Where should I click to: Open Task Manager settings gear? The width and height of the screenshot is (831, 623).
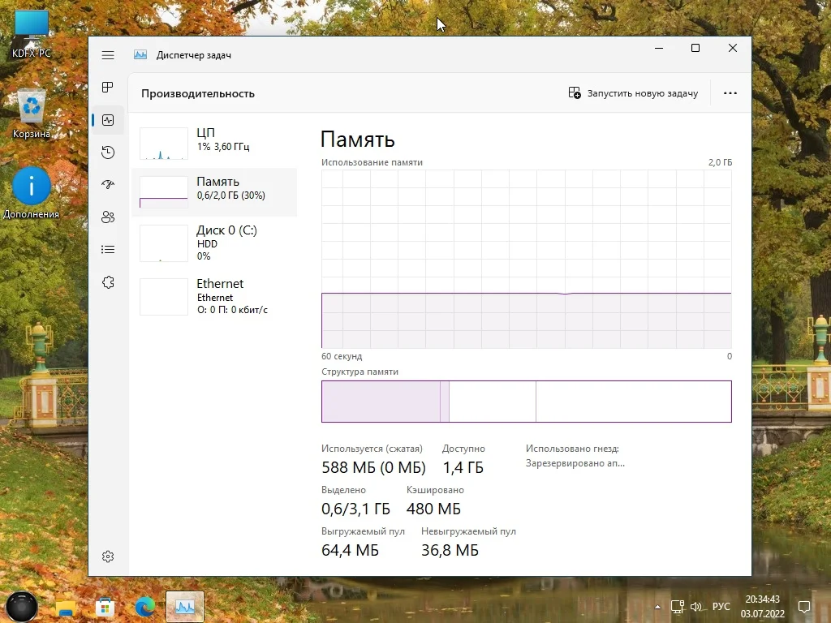[108, 556]
